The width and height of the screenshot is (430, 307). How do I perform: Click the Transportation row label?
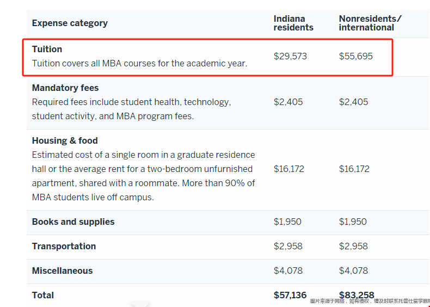pyautogui.click(x=64, y=246)
